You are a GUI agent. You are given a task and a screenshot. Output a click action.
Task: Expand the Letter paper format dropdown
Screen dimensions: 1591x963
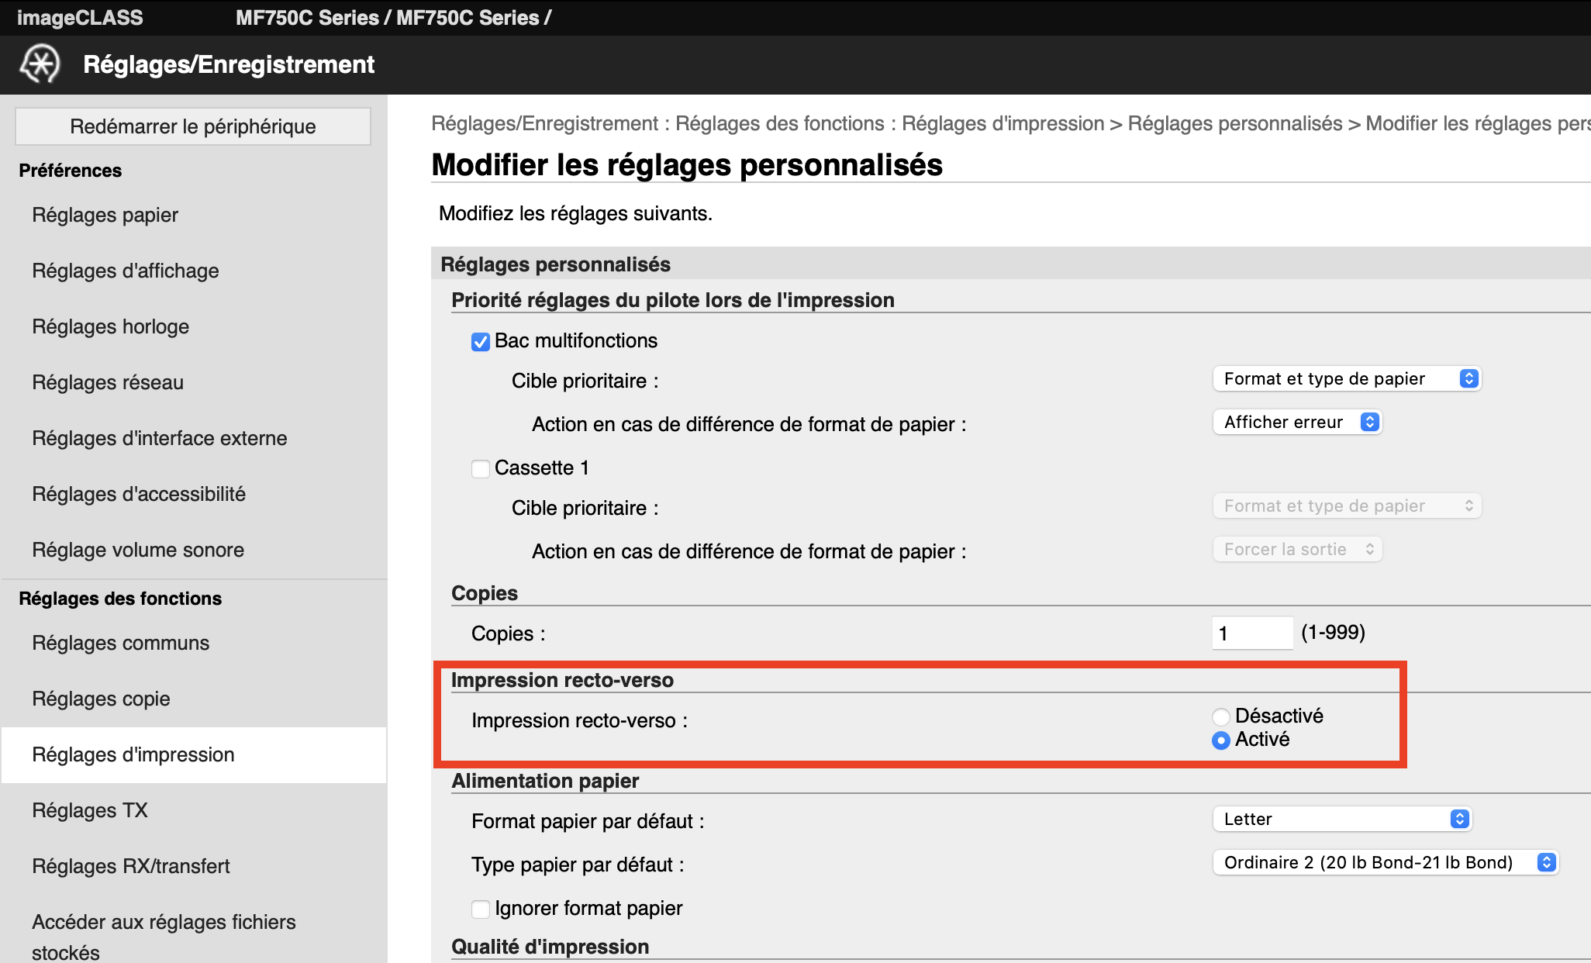pyautogui.click(x=1341, y=819)
